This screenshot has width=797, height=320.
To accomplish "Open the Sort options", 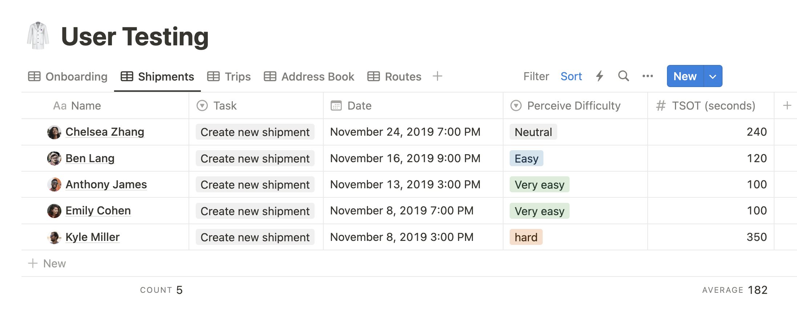I will (x=571, y=76).
